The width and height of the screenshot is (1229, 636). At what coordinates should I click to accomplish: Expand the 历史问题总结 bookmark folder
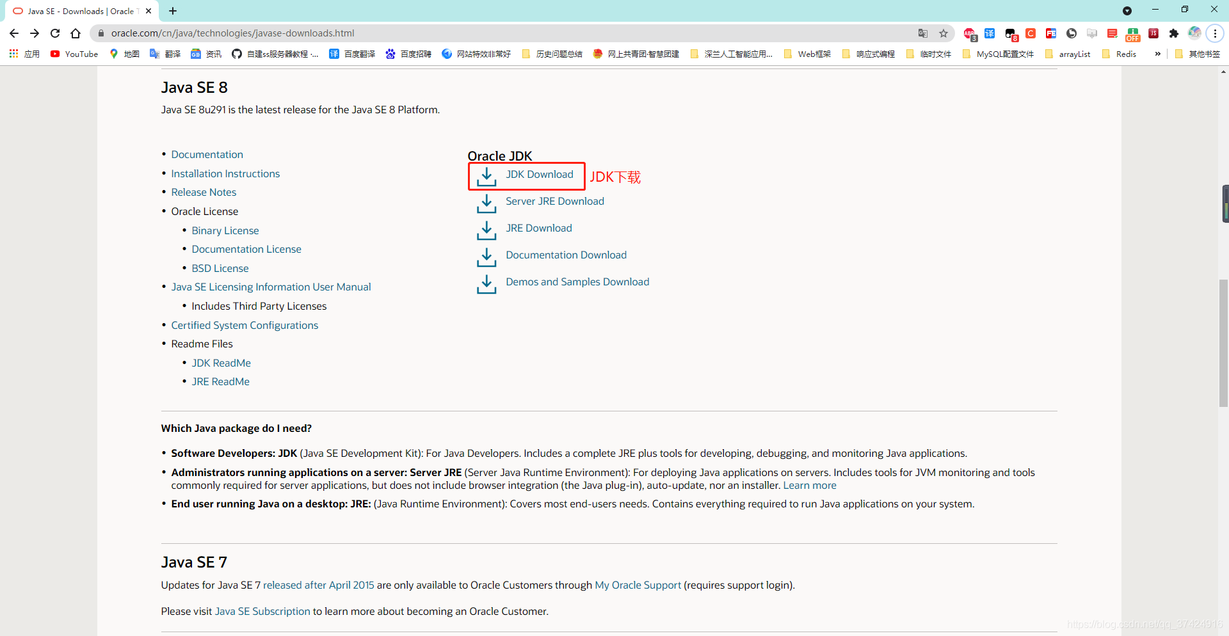pyautogui.click(x=552, y=54)
